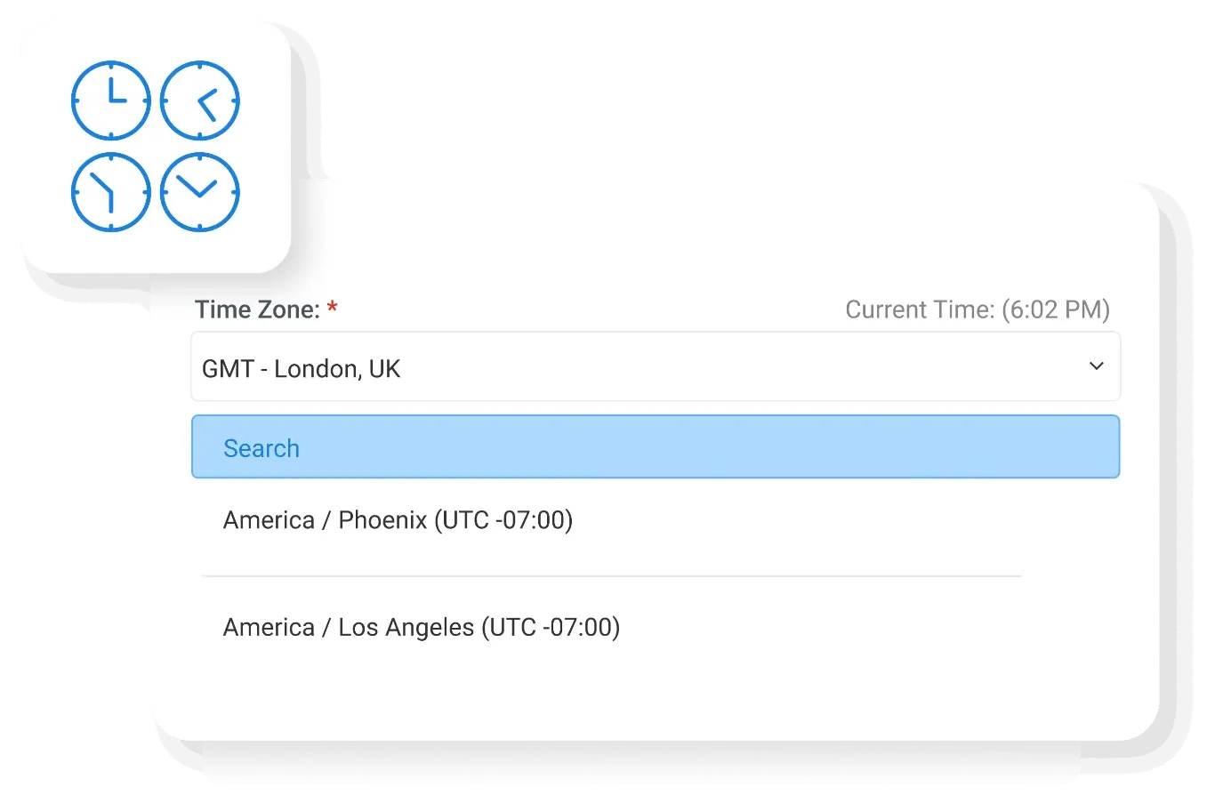Click the Current Time label text
The width and height of the screenshot is (1215, 795).
click(x=919, y=309)
